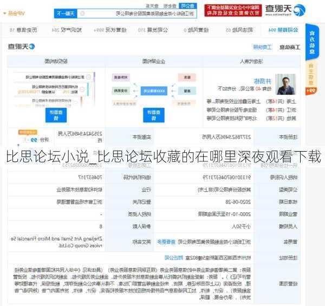The height and width of the screenshot is (306, 325).
Task: Click 查看详情 under 企业架构图
Action: (x=154, y=115)
